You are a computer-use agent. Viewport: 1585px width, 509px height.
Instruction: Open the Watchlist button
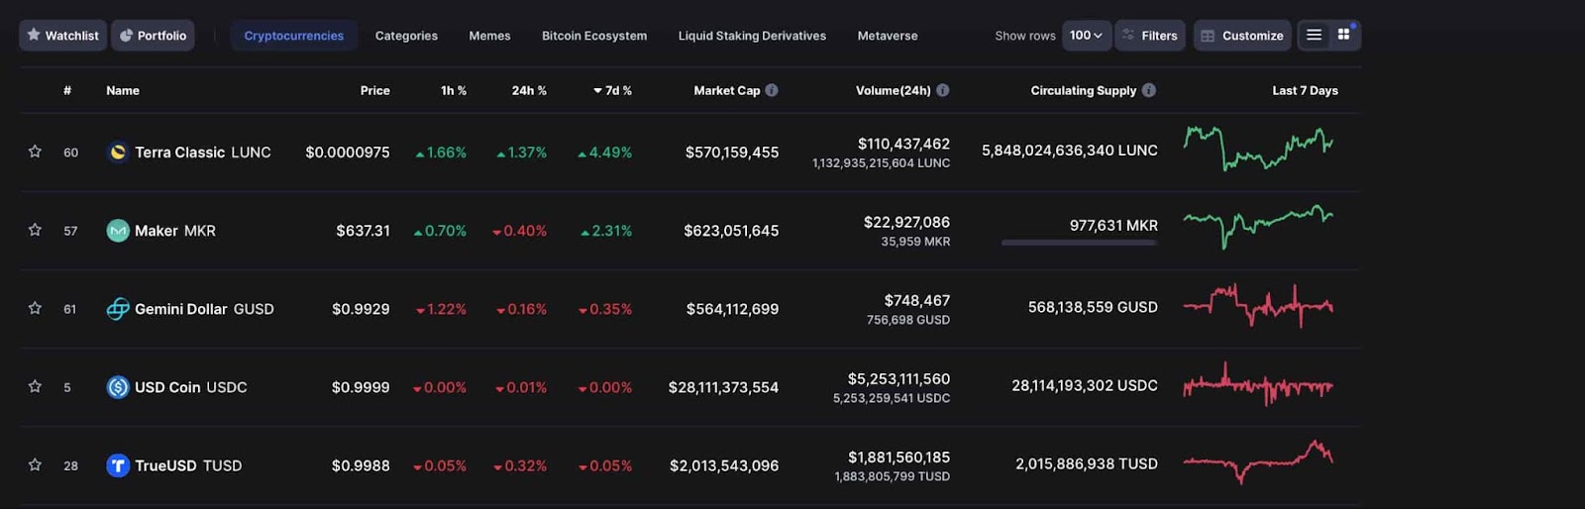(62, 35)
